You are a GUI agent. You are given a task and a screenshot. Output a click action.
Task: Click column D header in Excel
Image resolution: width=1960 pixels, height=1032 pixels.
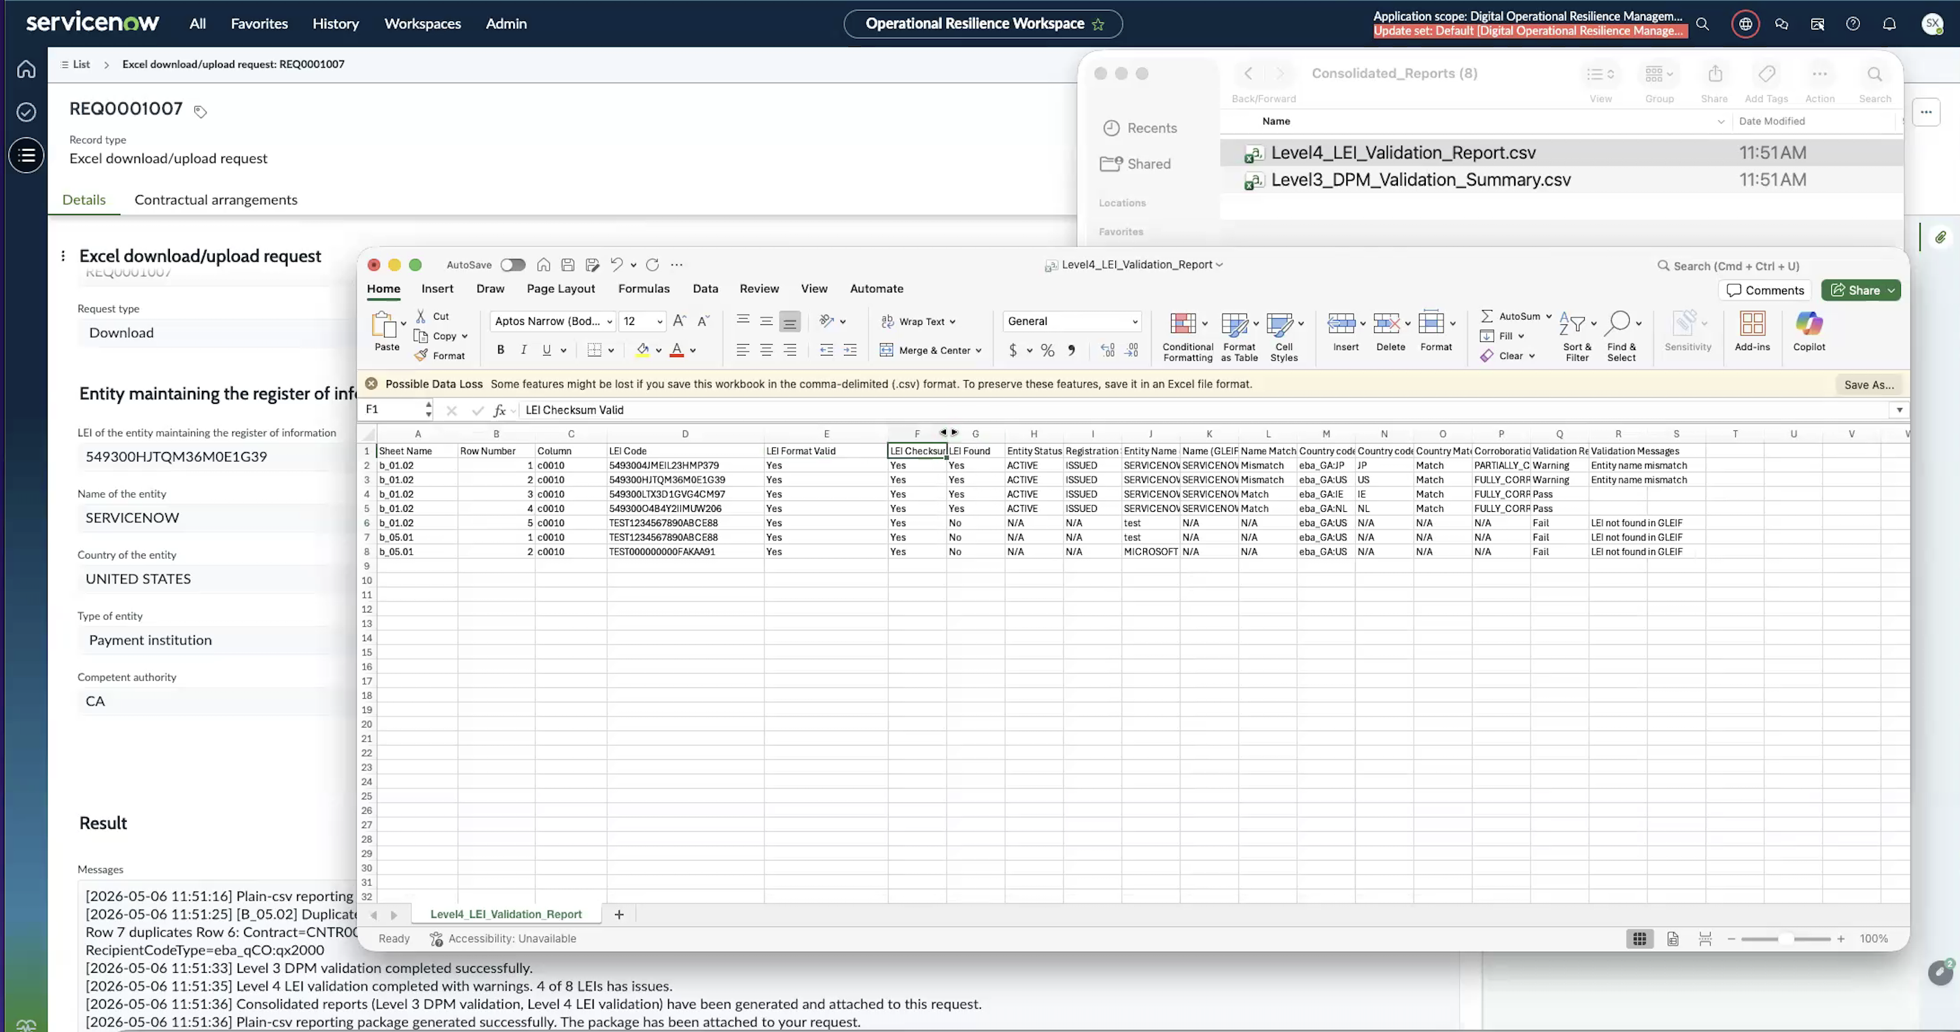click(685, 434)
